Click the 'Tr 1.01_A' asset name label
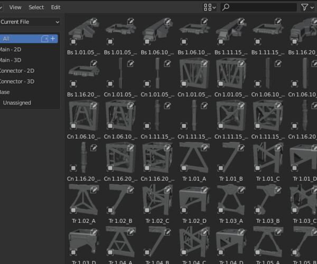This screenshot has height=264, width=317. [x=194, y=179]
